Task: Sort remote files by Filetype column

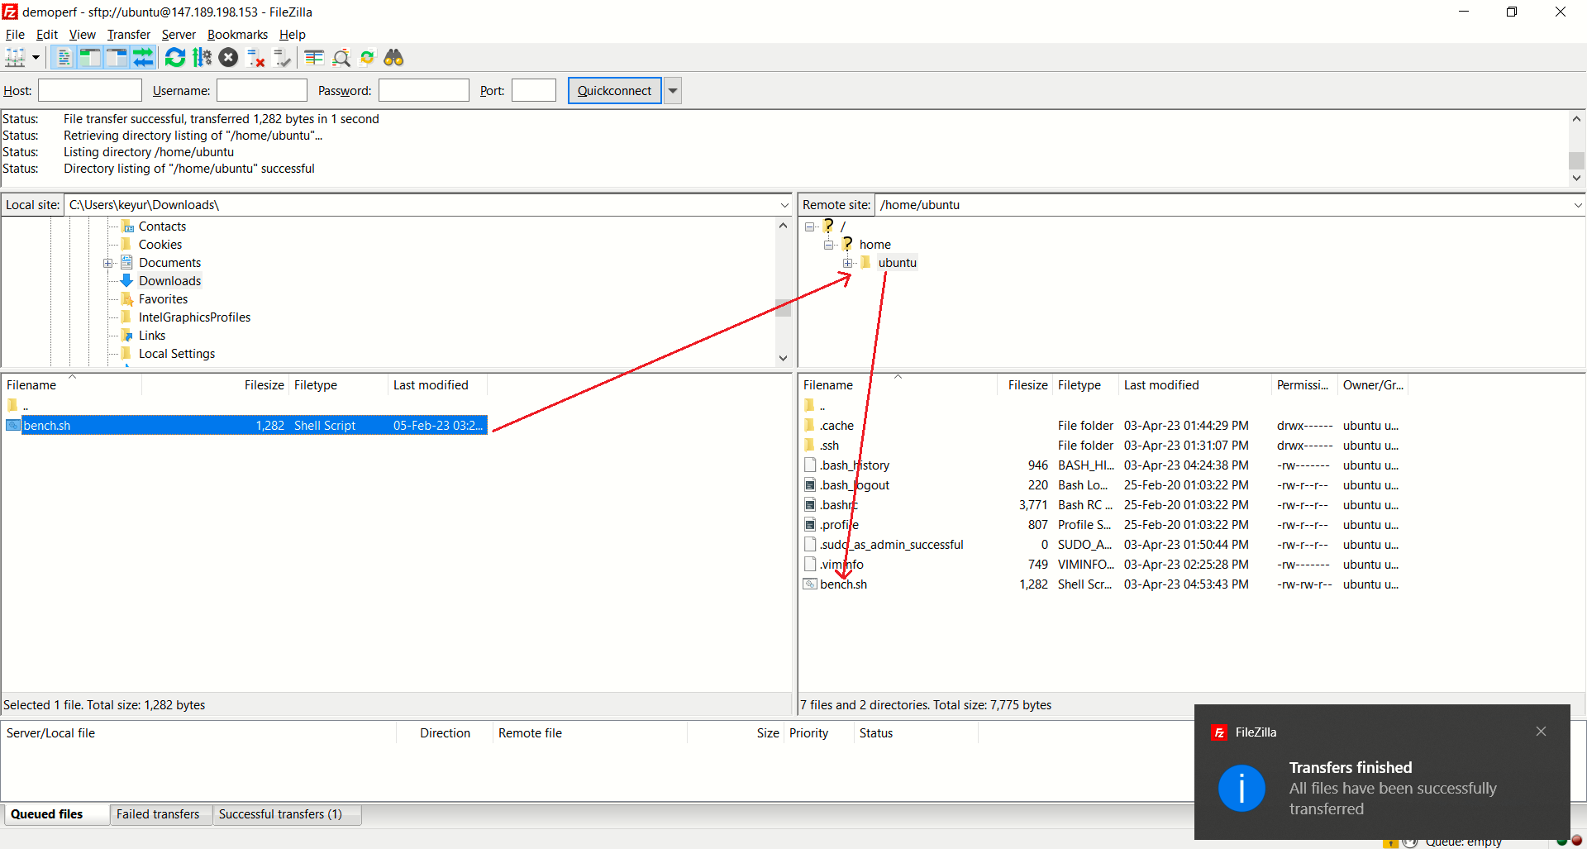Action: pyautogui.click(x=1085, y=385)
